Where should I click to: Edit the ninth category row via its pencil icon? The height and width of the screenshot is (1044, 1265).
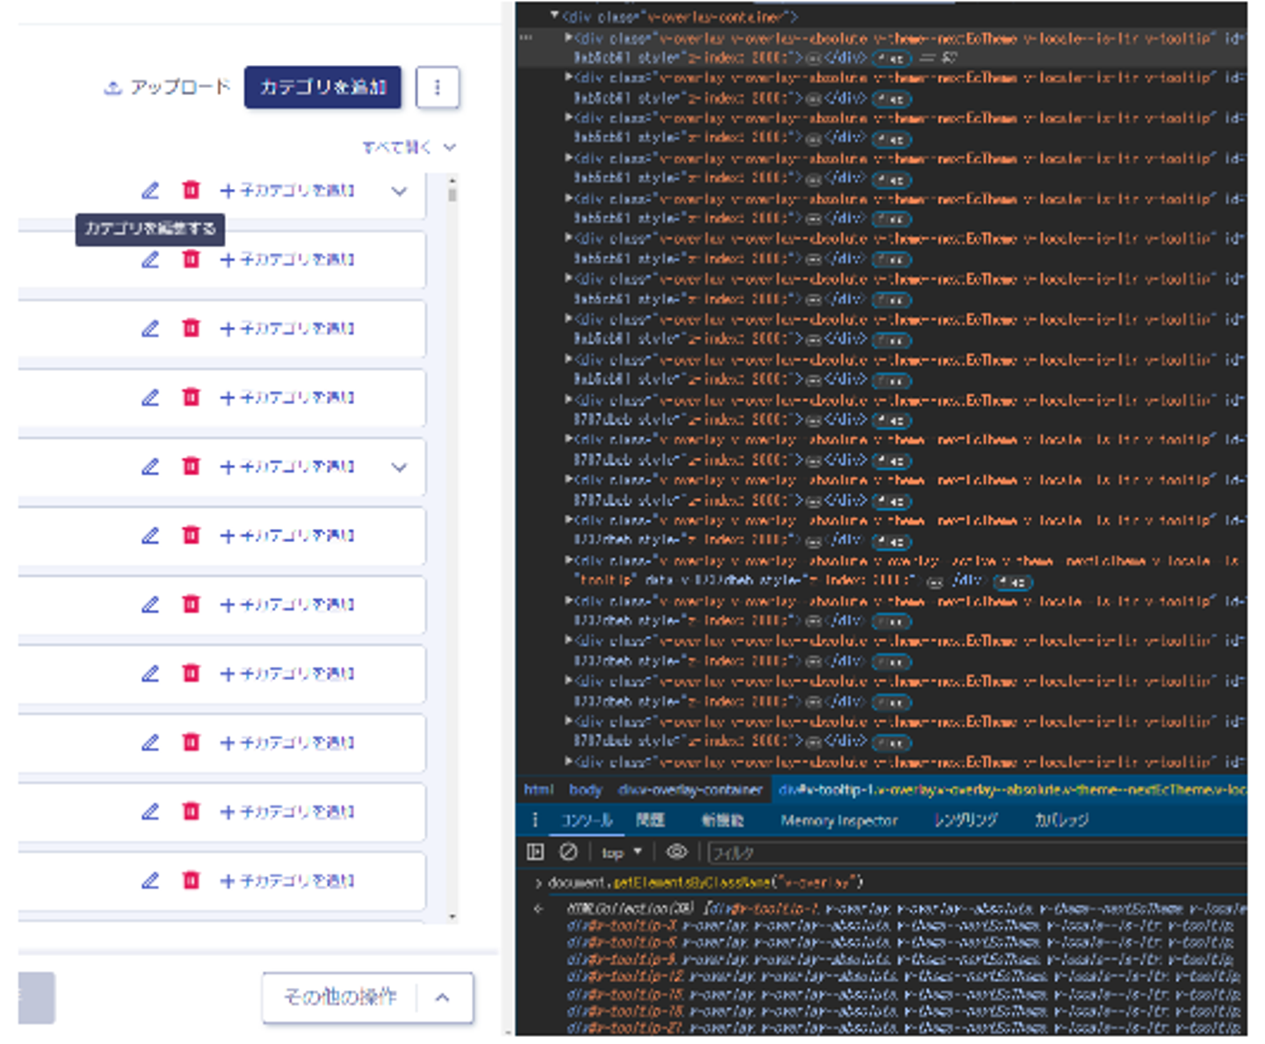pos(151,742)
